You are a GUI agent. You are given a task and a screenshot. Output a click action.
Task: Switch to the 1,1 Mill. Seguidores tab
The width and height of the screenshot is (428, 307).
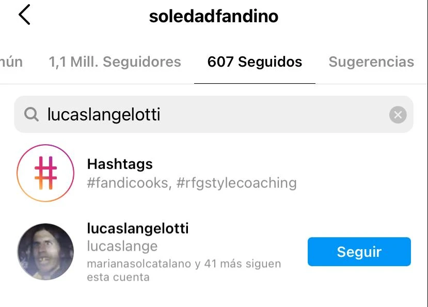pyautogui.click(x=115, y=62)
